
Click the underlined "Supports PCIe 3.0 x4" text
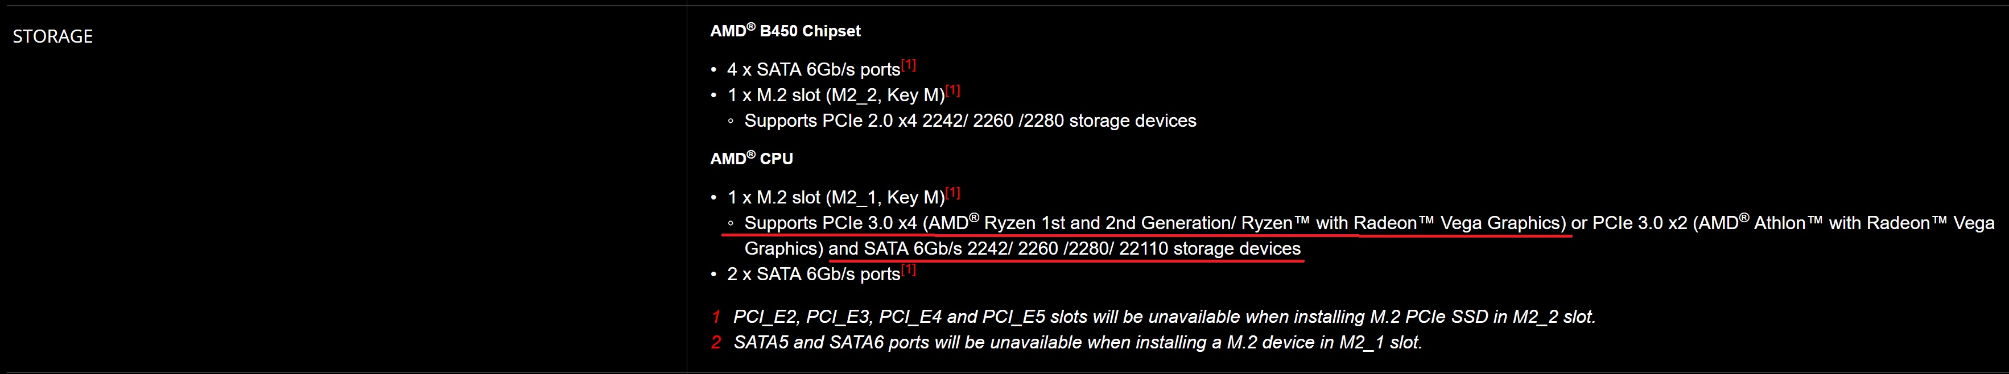point(831,223)
